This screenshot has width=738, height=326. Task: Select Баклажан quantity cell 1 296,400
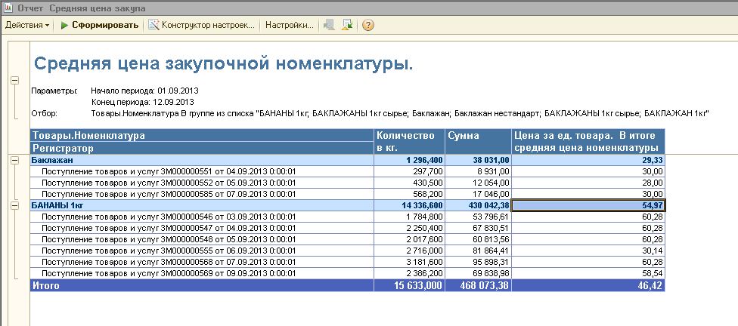(410, 160)
